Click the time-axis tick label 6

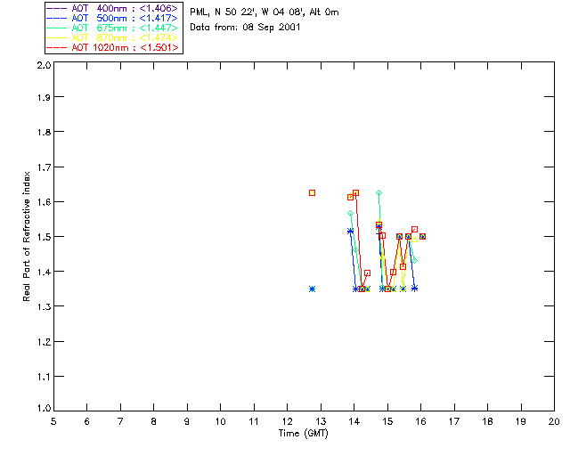point(87,421)
